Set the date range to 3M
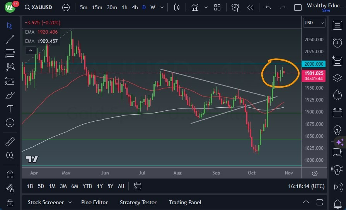The width and height of the screenshot is (346, 210). 63,186
